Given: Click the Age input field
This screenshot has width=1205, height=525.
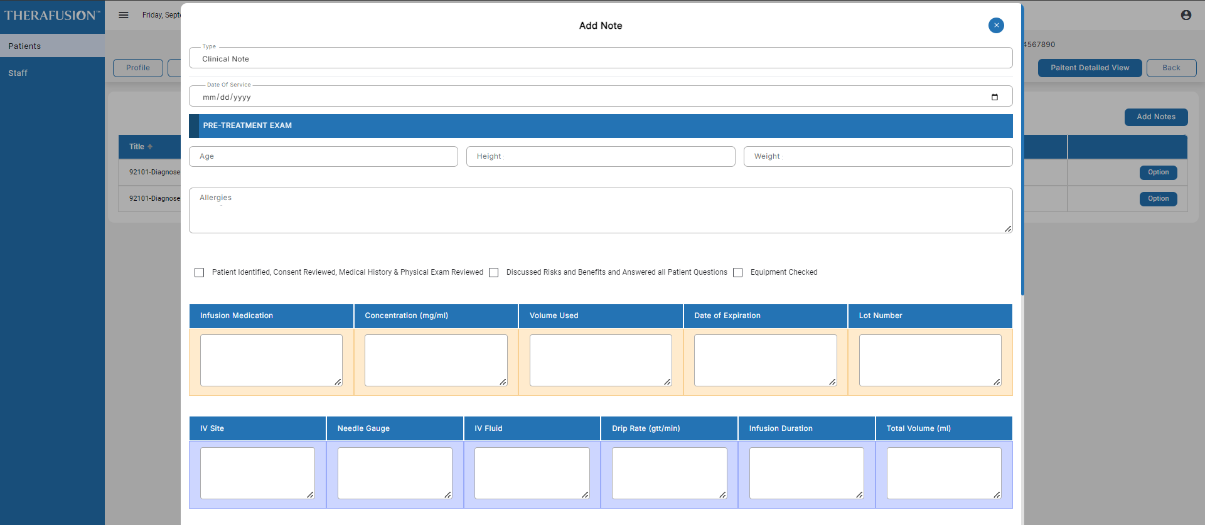Looking at the screenshot, I should (323, 156).
